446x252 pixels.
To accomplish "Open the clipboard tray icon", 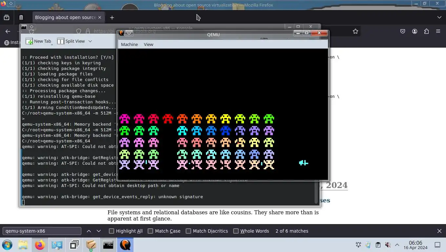I will click(x=378, y=245).
